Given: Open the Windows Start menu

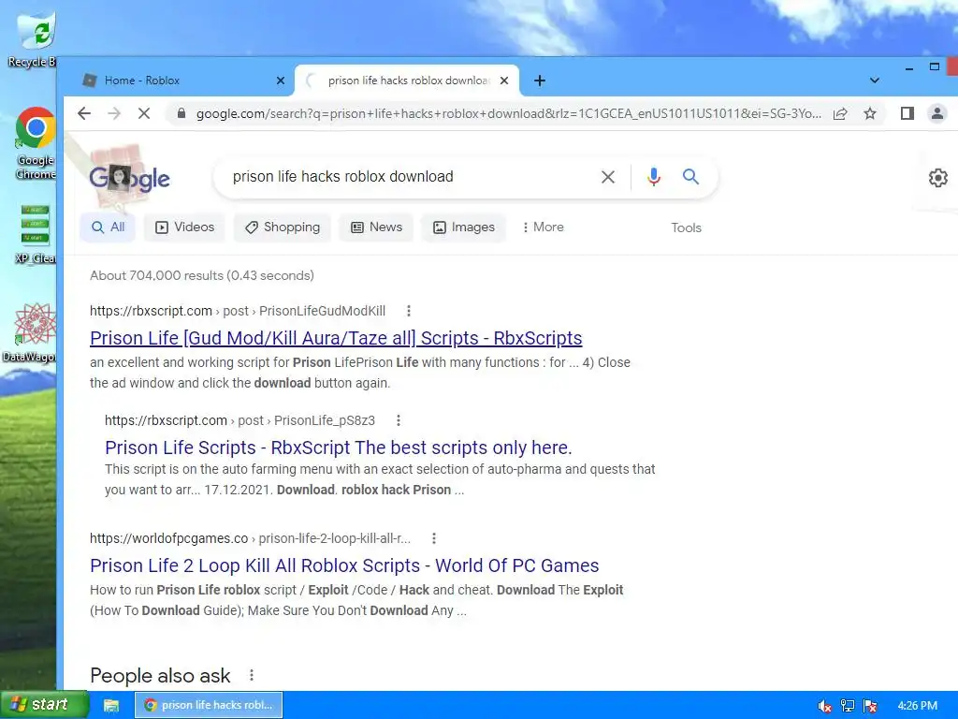Looking at the screenshot, I should click(44, 705).
